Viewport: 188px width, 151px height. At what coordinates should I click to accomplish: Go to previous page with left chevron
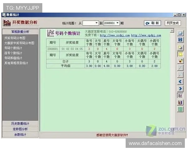tap(180, 82)
